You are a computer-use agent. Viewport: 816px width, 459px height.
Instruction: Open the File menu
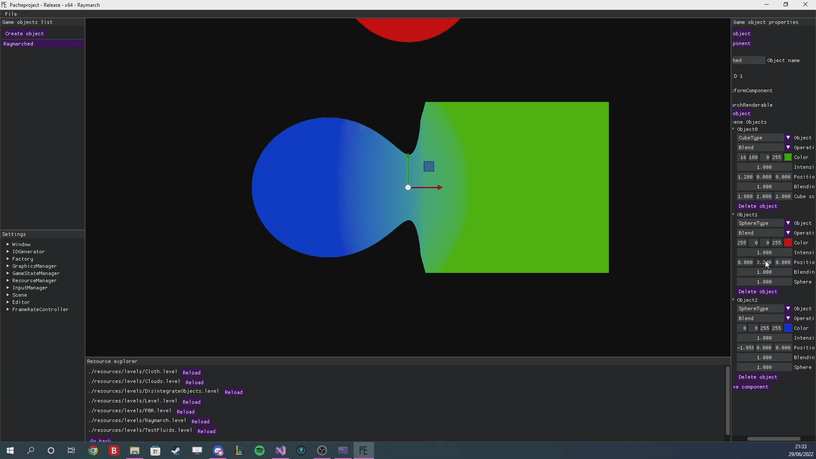click(x=11, y=14)
